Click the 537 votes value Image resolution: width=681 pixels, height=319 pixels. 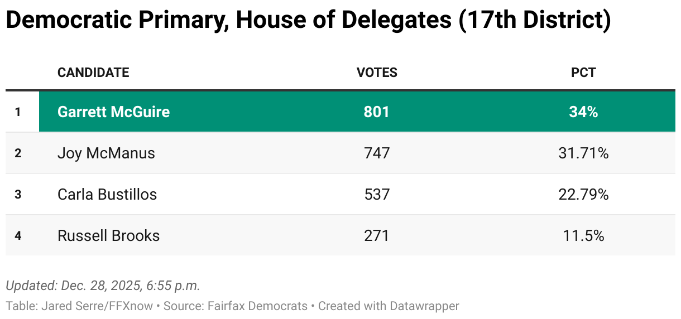click(x=377, y=194)
